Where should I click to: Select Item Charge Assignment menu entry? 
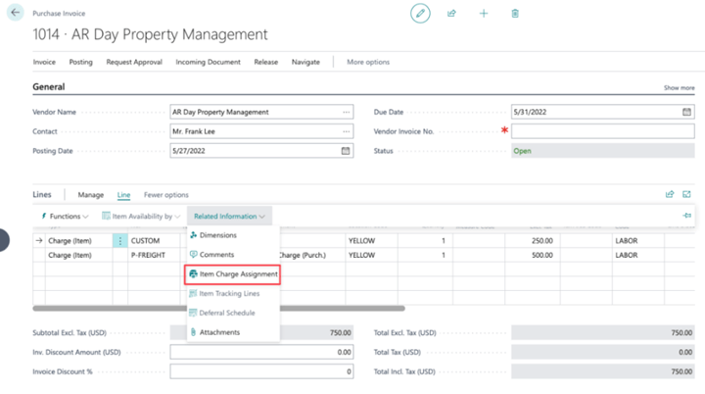233,274
